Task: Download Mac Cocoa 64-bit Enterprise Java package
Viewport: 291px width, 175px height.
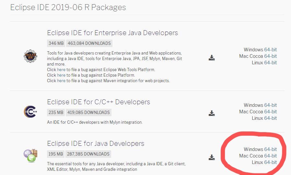Action: [x=270, y=56]
